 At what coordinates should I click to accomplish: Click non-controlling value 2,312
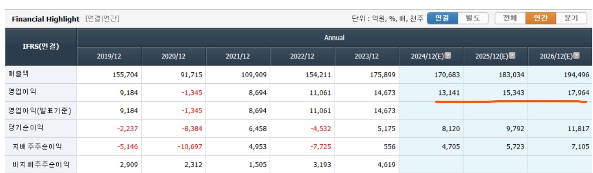tap(193, 165)
